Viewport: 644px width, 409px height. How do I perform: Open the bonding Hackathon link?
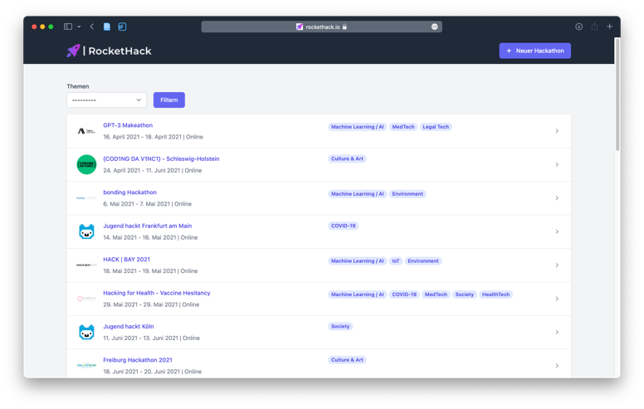[129, 192]
